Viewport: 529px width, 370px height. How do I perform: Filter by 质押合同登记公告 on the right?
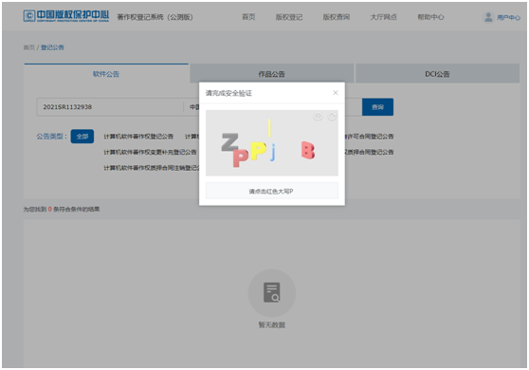369,152
